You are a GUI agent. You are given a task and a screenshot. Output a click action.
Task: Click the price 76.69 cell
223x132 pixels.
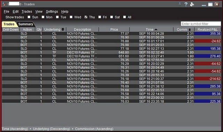point(114,86)
